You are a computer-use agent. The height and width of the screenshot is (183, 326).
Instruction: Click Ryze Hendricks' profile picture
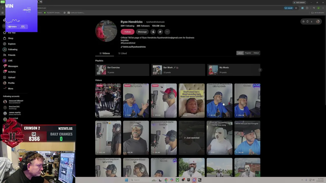(106, 31)
